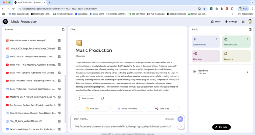Image resolution: width=255 pixels, height=135 pixels.
Task: Uncheck LOGIC PRO 11 - Thoughts After Release source
Action: tap(59, 57)
